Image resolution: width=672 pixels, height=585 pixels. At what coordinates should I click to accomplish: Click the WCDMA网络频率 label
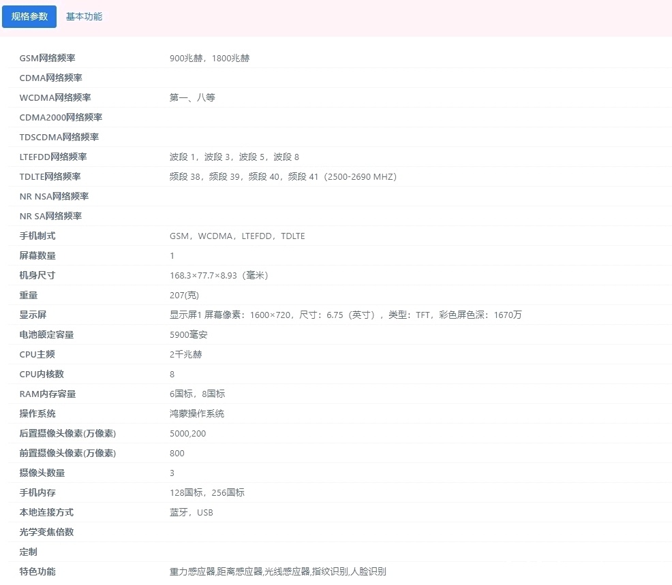click(55, 97)
